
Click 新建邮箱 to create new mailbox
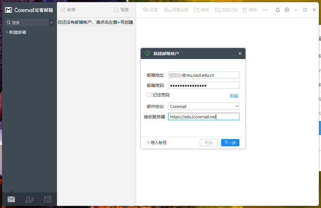[x=16, y=32]
